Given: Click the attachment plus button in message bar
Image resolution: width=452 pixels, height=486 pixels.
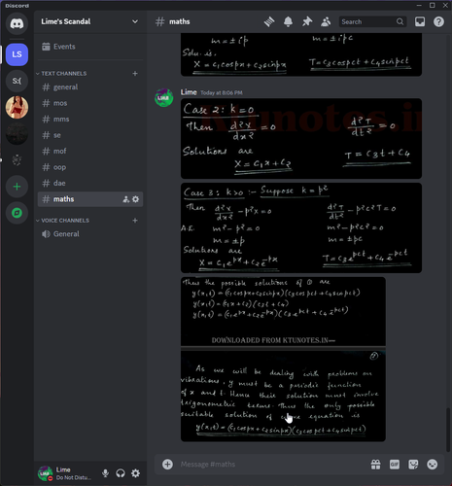Looking at the screenshot, I should 167,465.
